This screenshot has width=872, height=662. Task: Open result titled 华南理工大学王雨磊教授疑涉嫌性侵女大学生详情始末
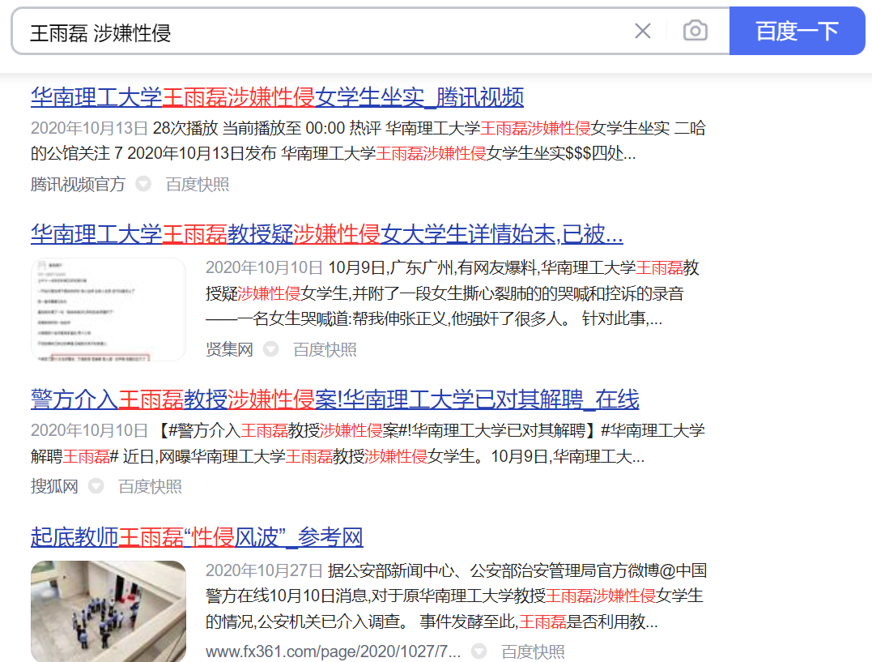coord(326,234)
